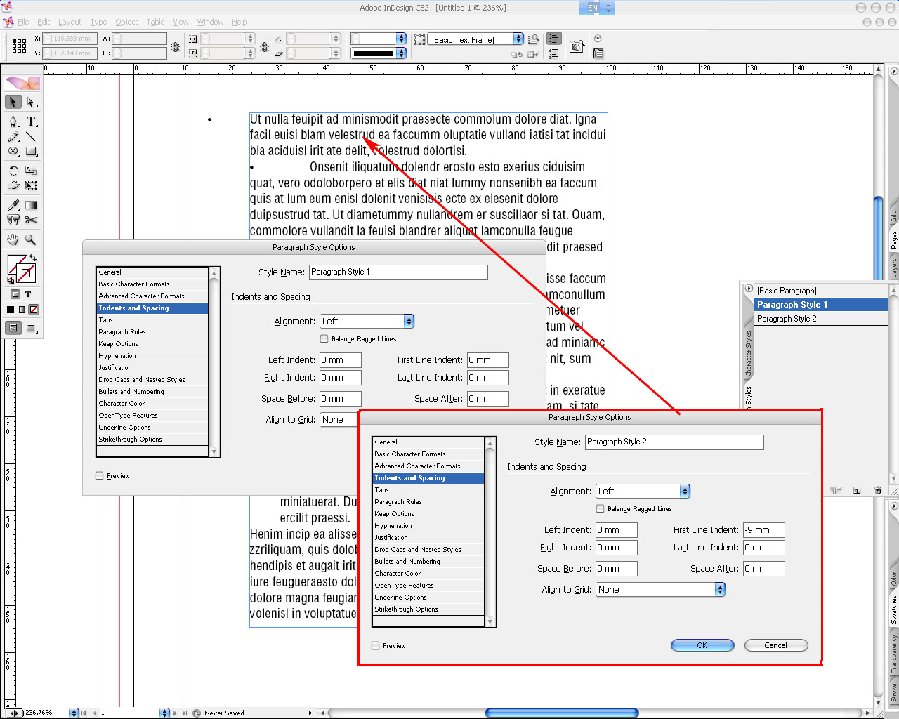
Task: Enable Balance Ragged Lines in Paragraph Style 2
Action: [x=600, y=508]
